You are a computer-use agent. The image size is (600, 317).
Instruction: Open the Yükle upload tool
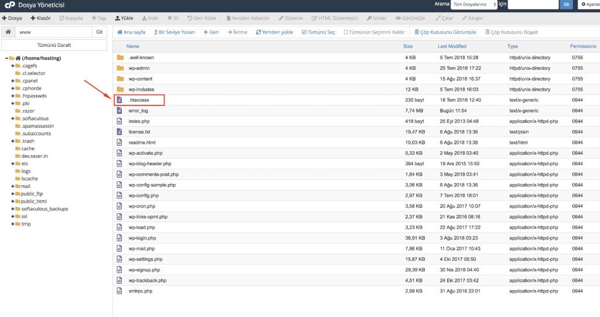pyautogui.click(x=124, y=18)
